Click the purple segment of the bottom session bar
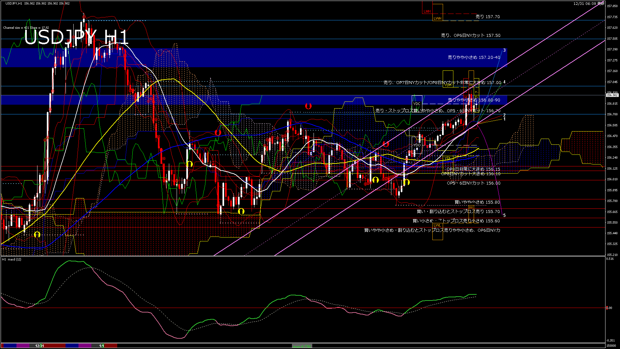620x349 pixels. pos(85,345)
